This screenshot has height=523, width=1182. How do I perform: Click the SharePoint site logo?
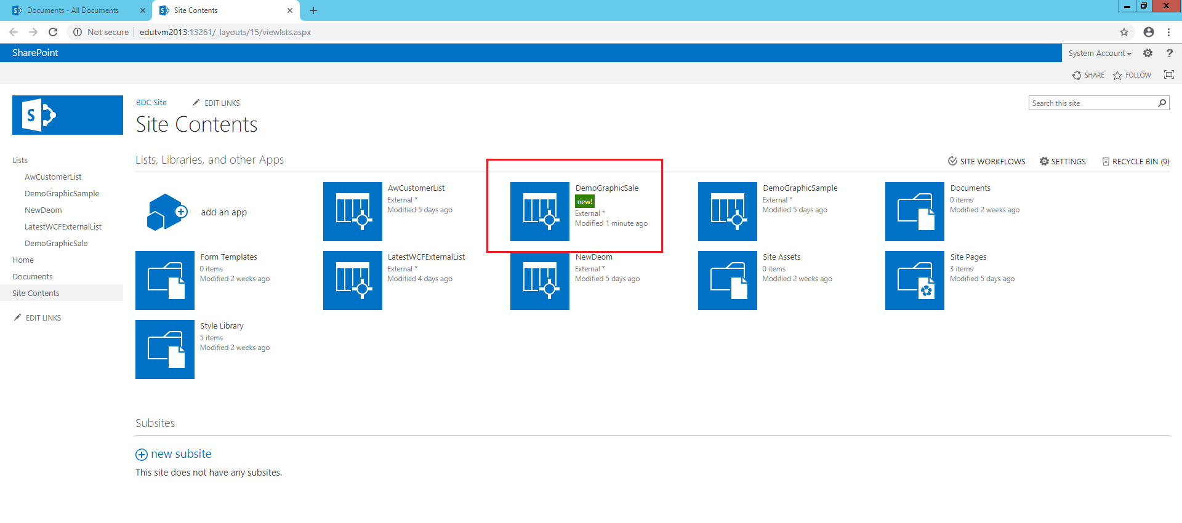tap(68, 115)
